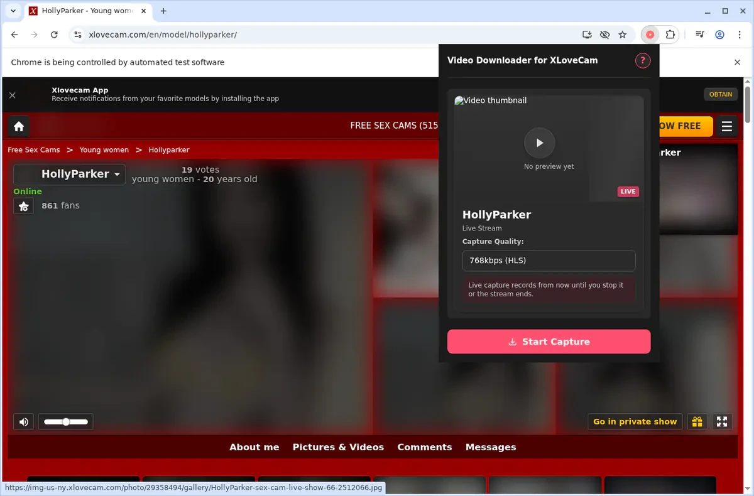754x496 pixels.
Task: Click the '19 votes' text
Action: pyautogui.click(x=200, y=170)
